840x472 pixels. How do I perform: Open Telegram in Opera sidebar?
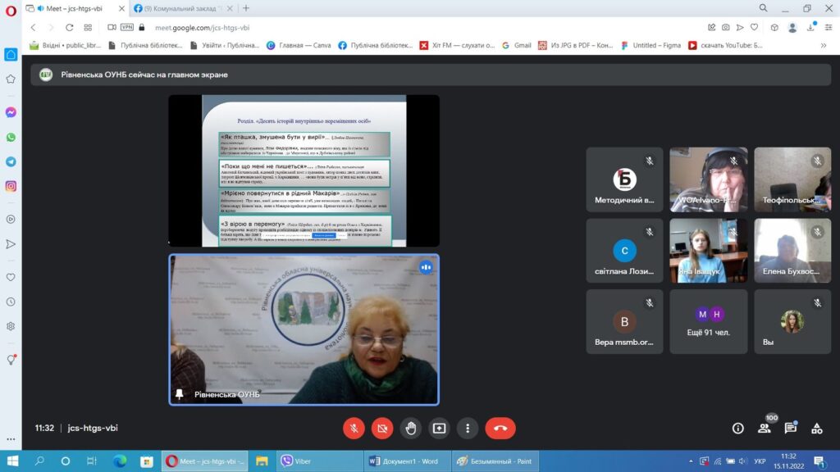(11, 161)
